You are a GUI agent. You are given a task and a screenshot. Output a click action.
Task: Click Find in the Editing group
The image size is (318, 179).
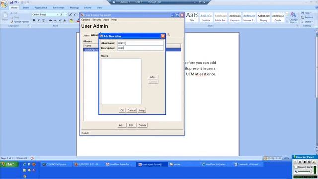point(306,13)
